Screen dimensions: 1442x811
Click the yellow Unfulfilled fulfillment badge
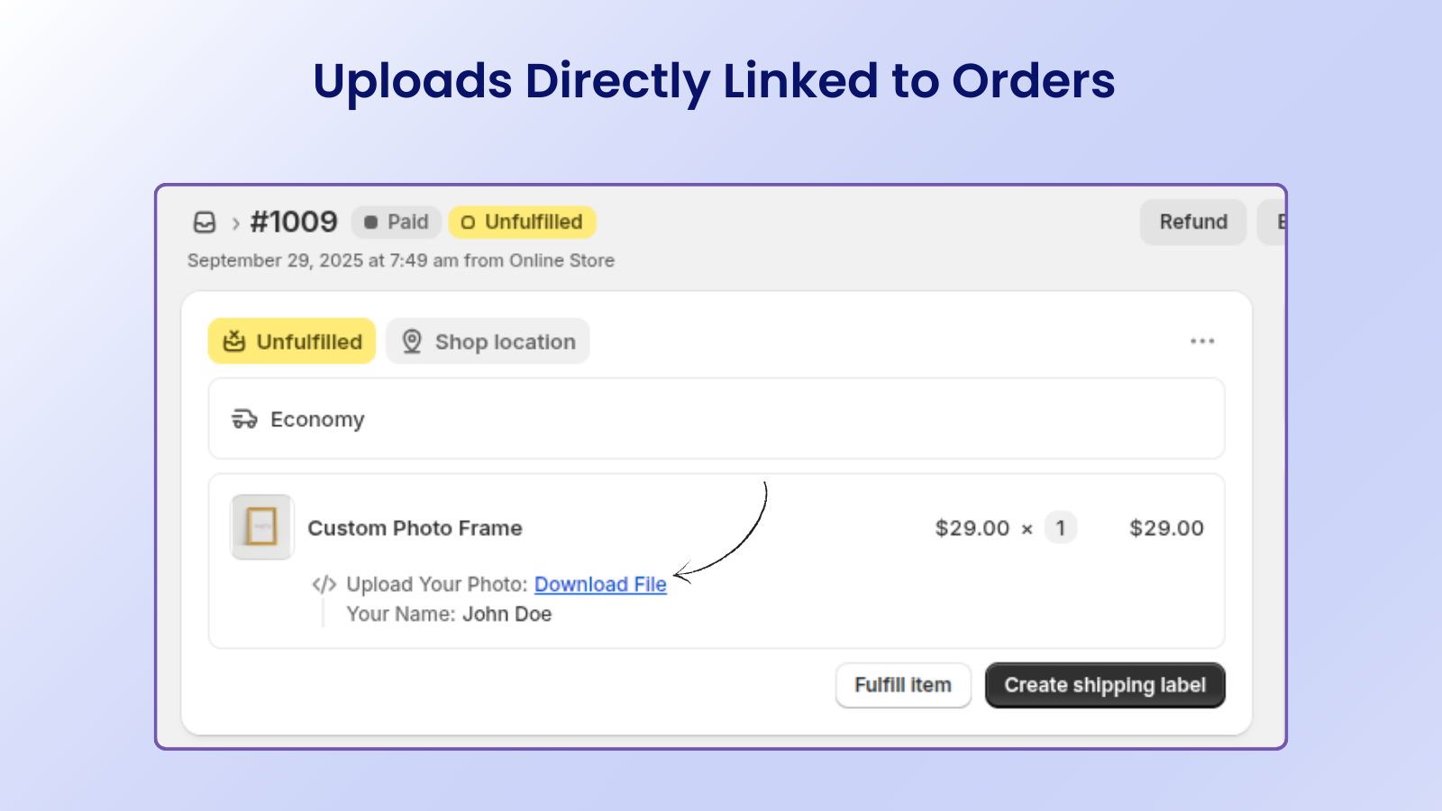click(x=291, y=341)
